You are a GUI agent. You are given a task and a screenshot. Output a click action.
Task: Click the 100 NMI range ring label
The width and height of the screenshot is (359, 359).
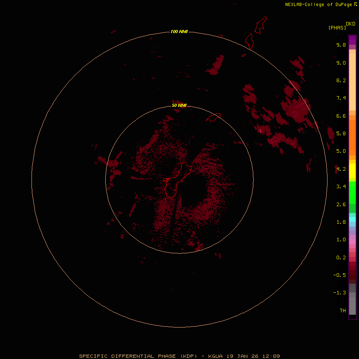point(179,32)
